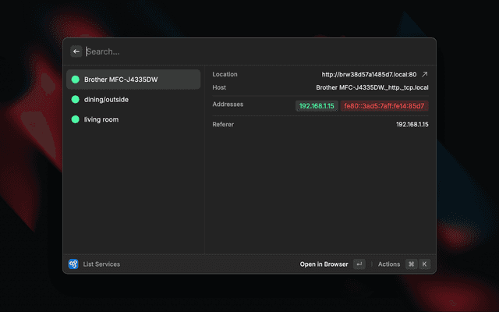Click the Command key symbol icon

tap(411, 264)
